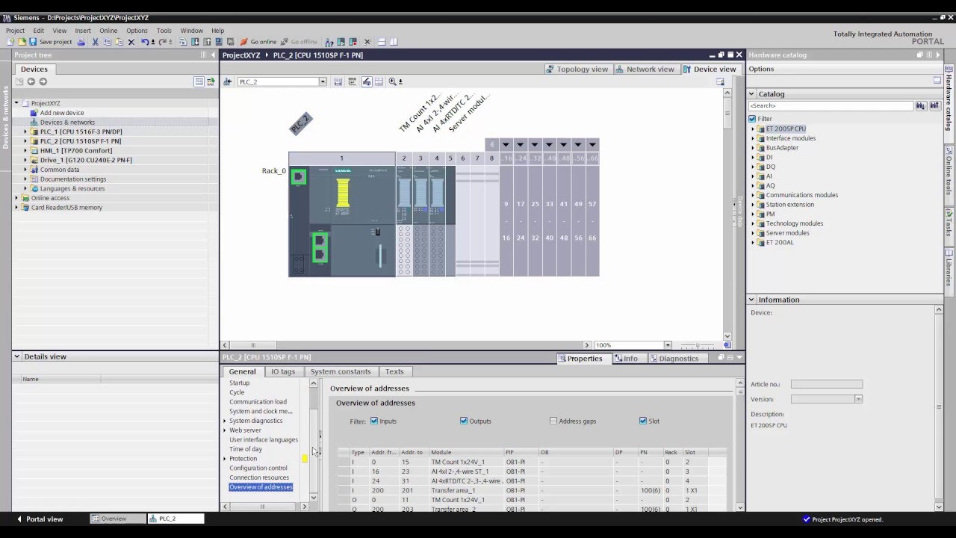This screenshot has height=538, width=956.
Task: Open the 100% zoom level dropdown
Action: (667, 345)
